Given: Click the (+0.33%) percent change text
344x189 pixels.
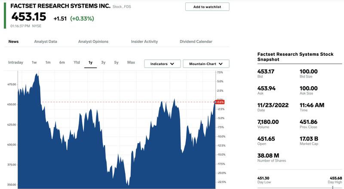Looking at the screenshot, I should click(82, 18).
